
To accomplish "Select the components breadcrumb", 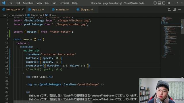I will click(17, 15).
